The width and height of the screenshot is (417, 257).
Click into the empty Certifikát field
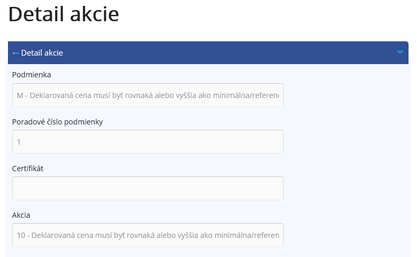148,188
